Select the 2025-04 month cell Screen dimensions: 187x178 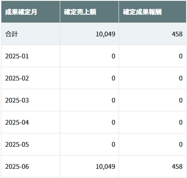coord(31,122)
